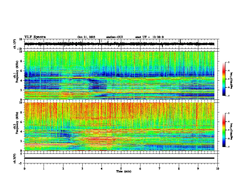
Task: Click the ch.1 voltage waveform trace
Action: click(x=119, y=44)
